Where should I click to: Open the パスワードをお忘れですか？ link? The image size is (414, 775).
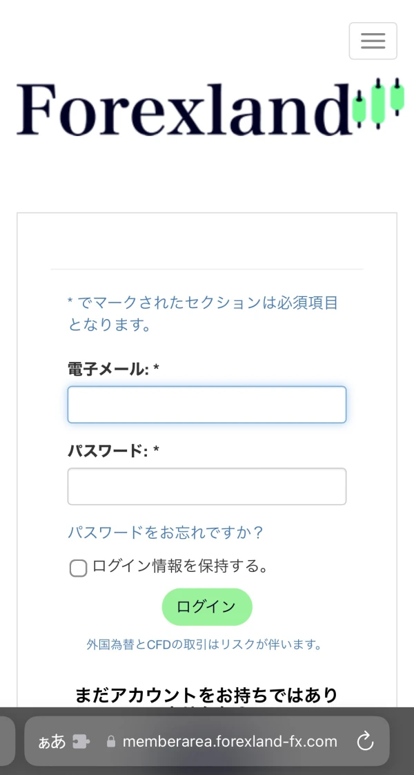click(166, 533)
